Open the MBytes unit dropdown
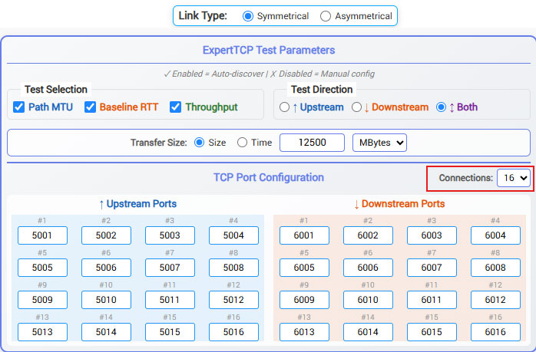 point(379,143)
